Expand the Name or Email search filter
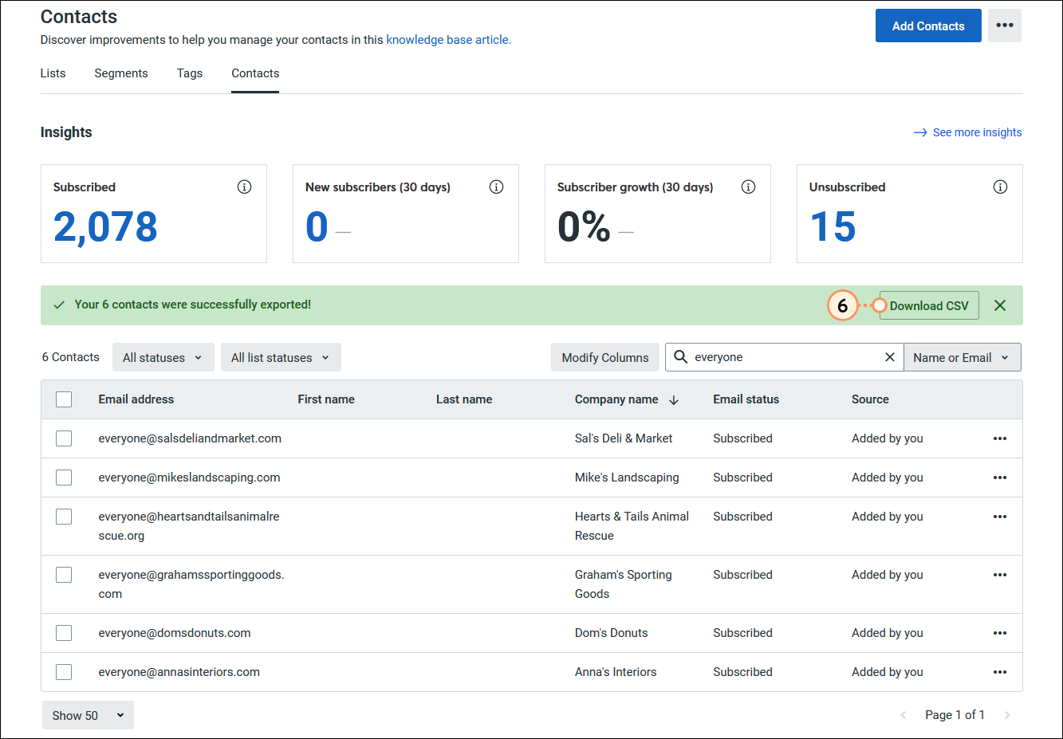Image resolution: width=1063 pixels, height=739 pixels. [962, 357]
